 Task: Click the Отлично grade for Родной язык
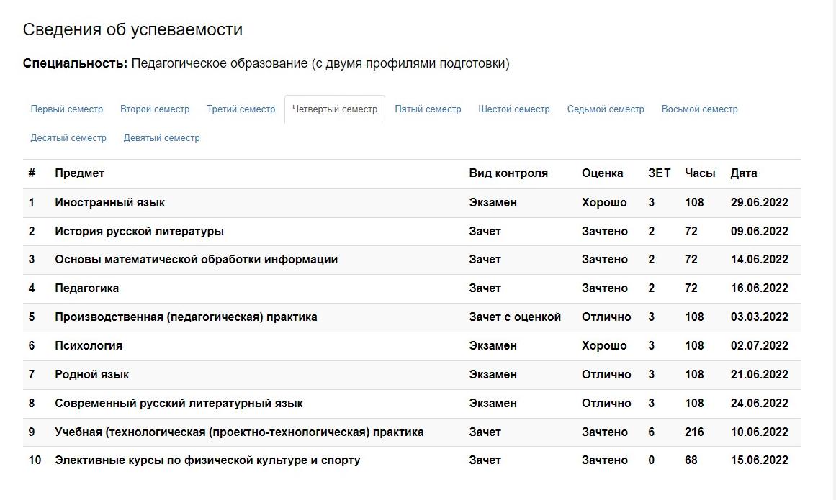click(x=606, y=374)
